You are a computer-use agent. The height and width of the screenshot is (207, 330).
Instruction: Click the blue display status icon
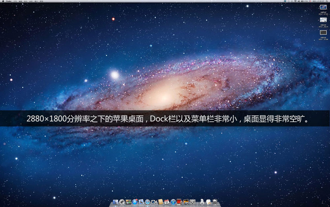(285, 1)
